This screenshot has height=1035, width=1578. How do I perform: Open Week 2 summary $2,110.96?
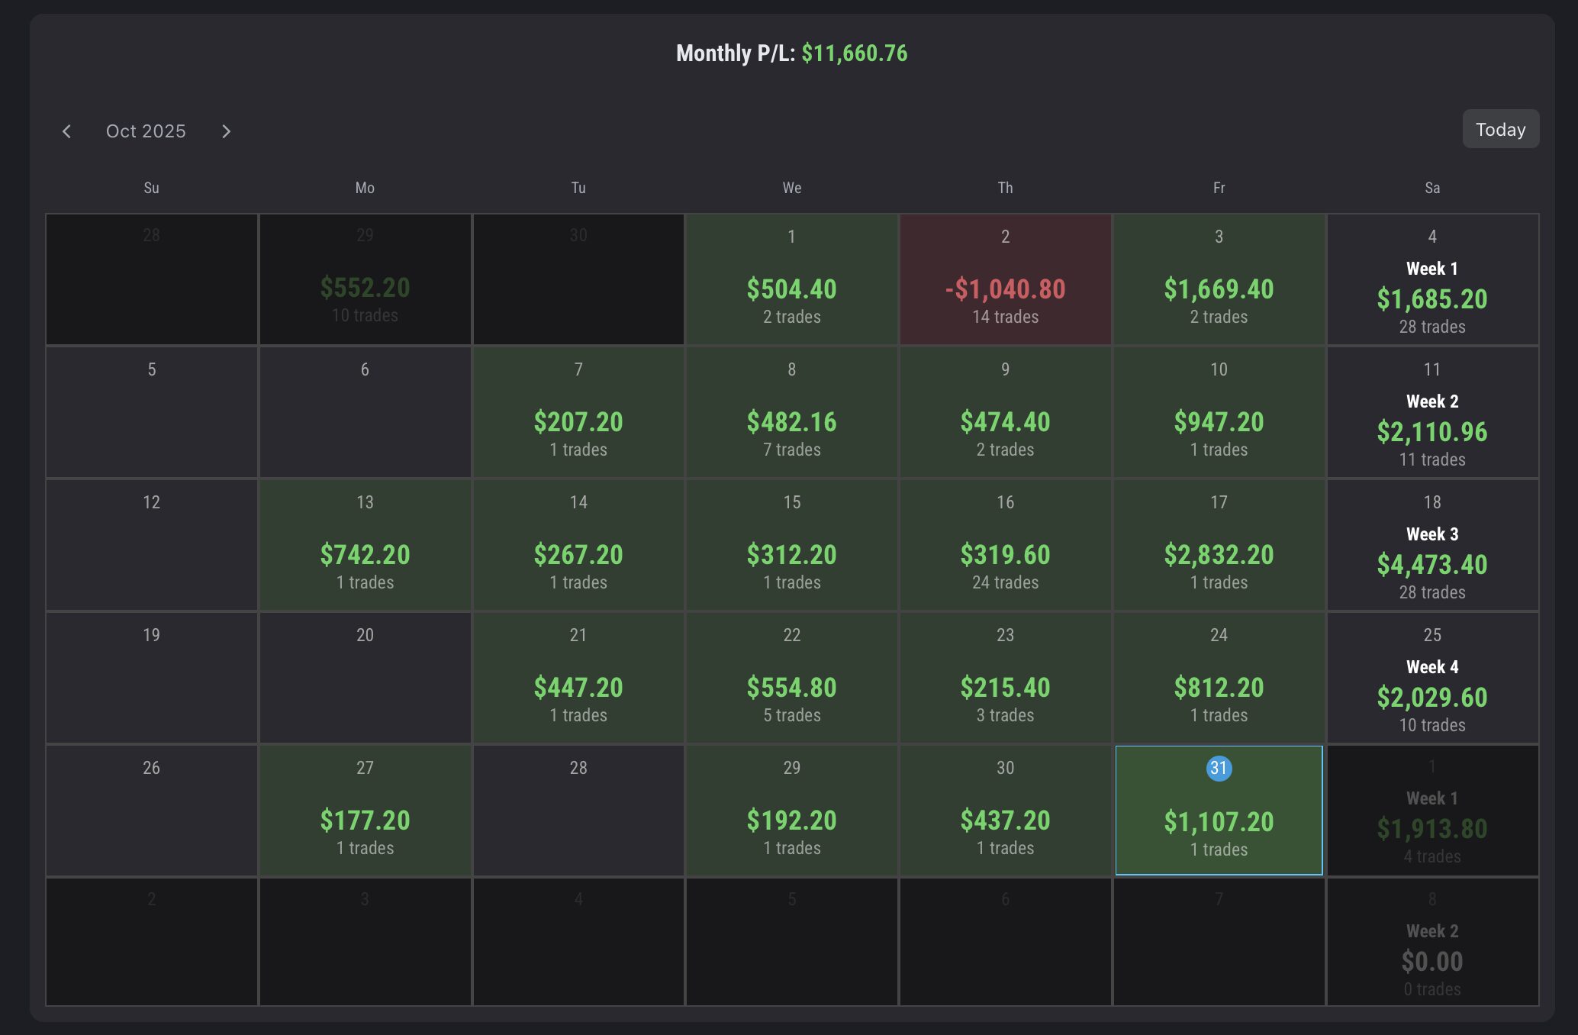(1432, 412)
